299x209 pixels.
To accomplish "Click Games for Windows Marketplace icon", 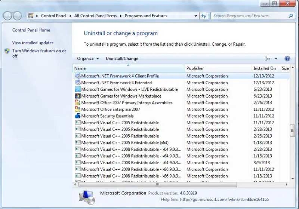I will pyautogui.click(x=78, y=96).
